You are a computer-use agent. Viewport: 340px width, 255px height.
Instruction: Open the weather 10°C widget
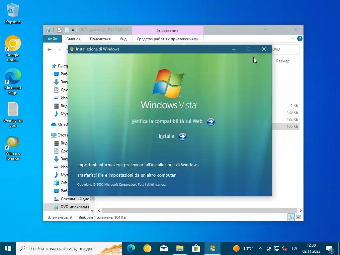tap(243, 248)
